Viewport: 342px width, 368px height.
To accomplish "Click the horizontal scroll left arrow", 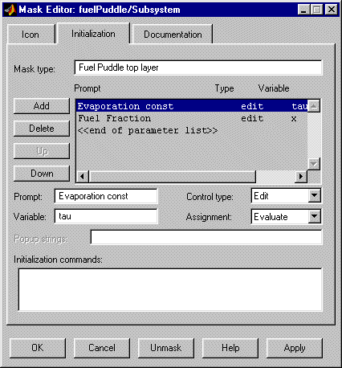I will (83, 177).
